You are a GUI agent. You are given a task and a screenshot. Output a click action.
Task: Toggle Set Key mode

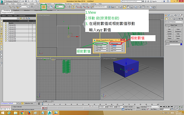[x=144, y=109]
